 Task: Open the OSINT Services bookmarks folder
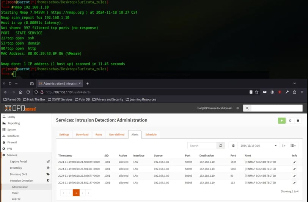tap(60, 99)
